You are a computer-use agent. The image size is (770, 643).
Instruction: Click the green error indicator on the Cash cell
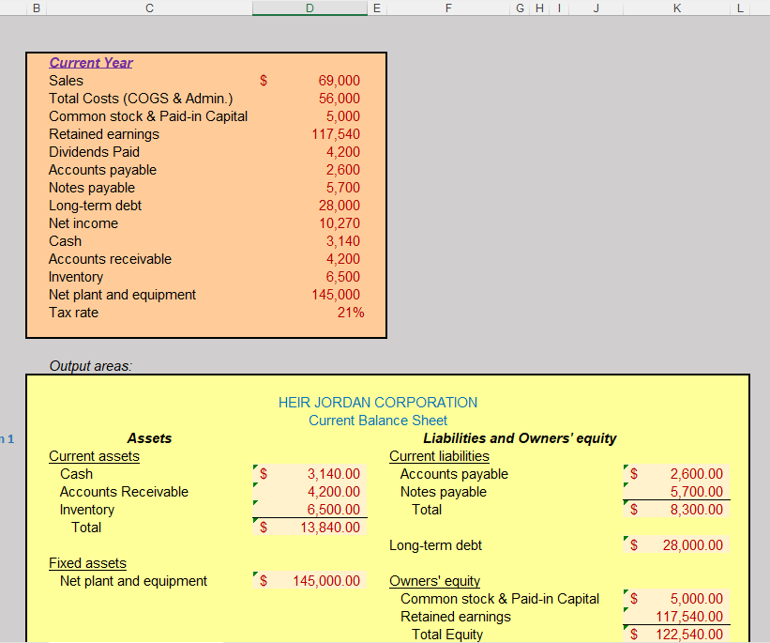254,468
